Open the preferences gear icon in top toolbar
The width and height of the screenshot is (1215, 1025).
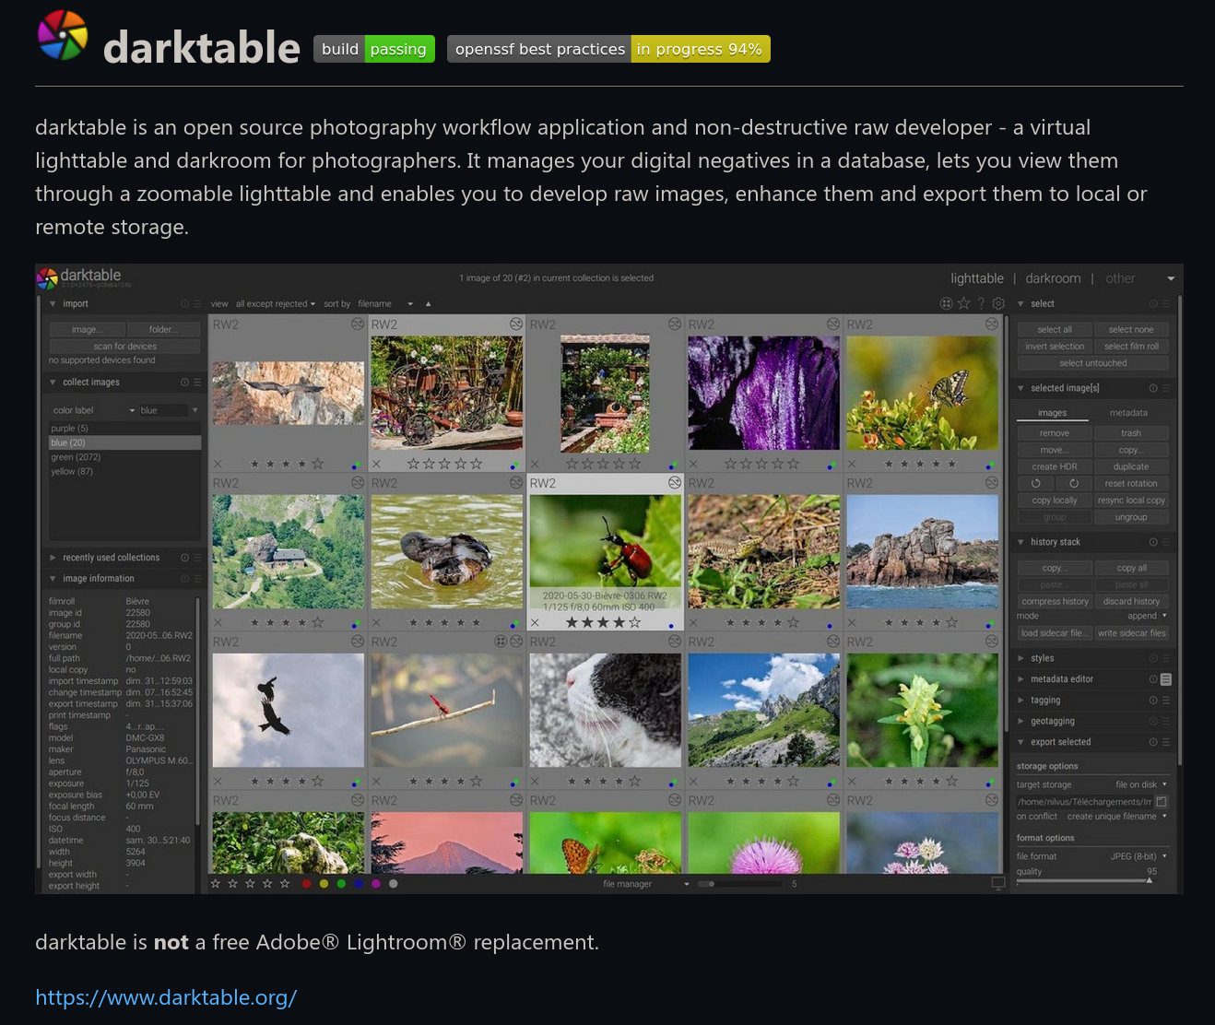pos(998,303)
